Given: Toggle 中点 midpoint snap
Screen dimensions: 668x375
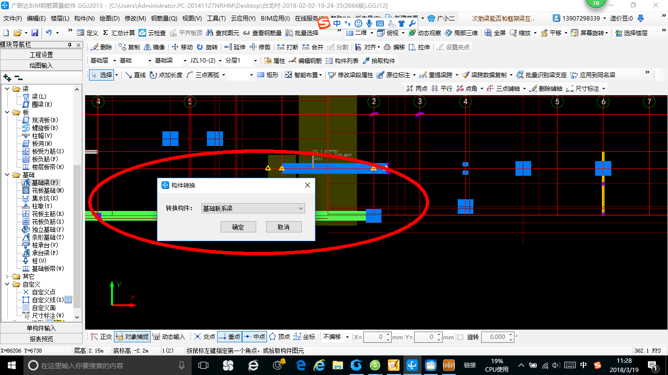Looking at the screenshot, I should [x=254, y=337].
